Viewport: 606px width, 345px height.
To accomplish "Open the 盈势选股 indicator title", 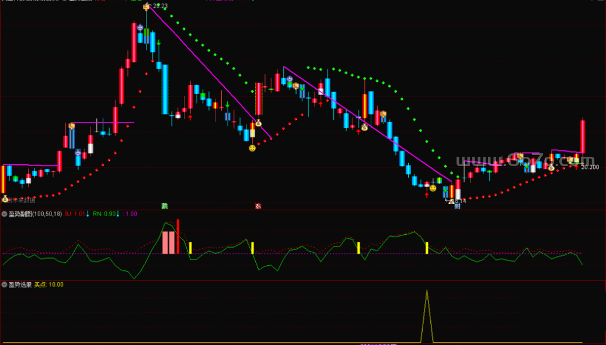I will pyautogui.click(x=20, y=284).
